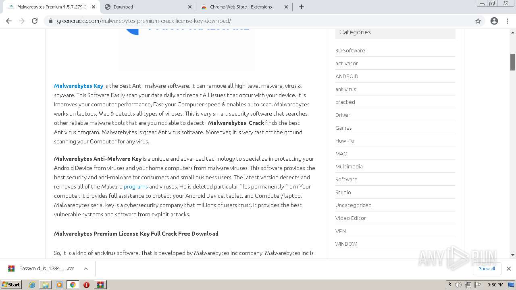Screen dimensions: 516x290
Task: Open File Explorer from taskbar
Action: coord(46,285)
